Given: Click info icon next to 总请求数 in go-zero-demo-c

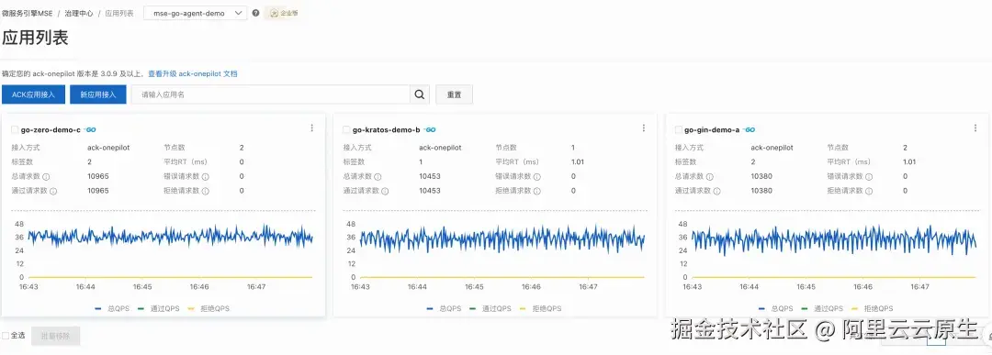Looking at the screenshot, I should (x=46, y=177).
